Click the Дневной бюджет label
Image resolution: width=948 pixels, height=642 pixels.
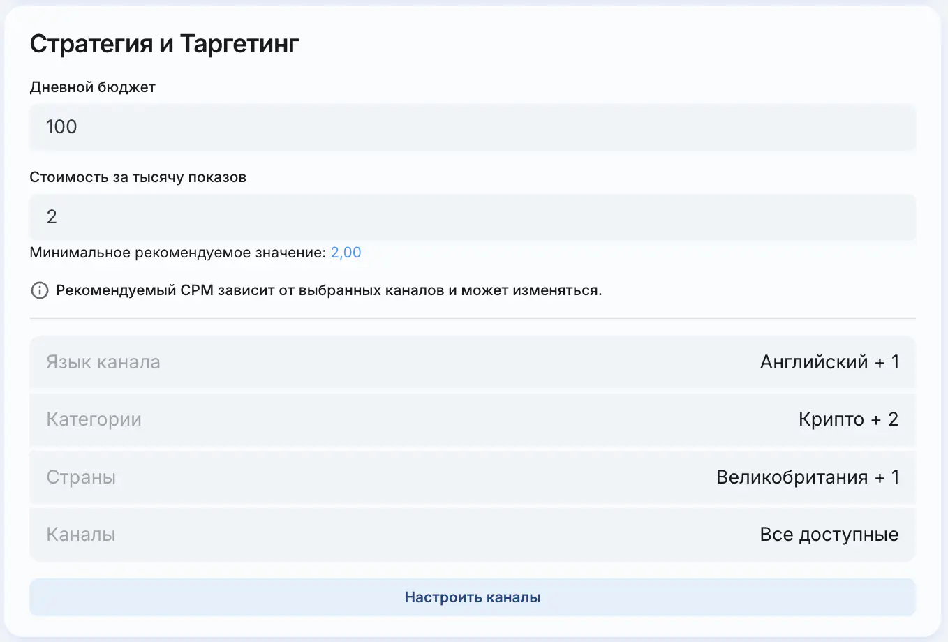coord(92,87)
